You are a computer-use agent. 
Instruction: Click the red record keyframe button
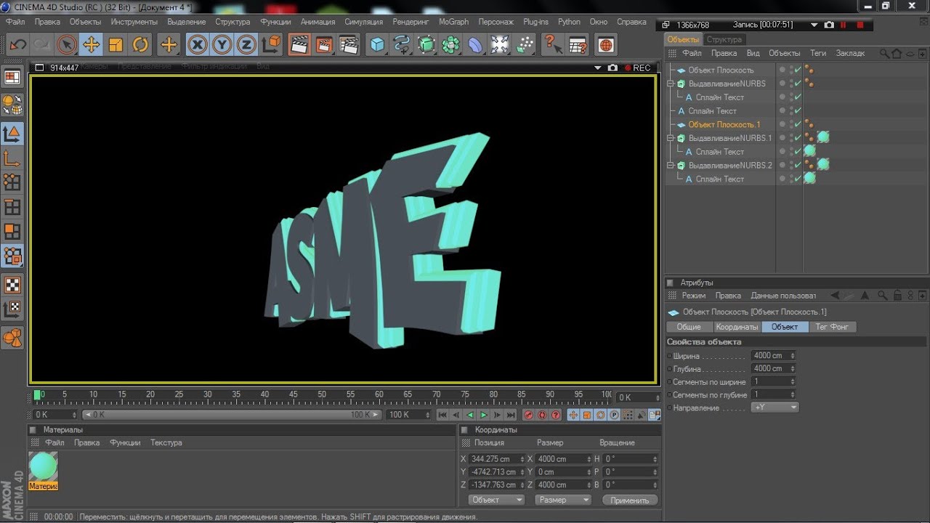click(x=529, y=415)
